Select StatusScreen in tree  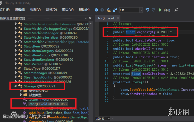[43, 64]
